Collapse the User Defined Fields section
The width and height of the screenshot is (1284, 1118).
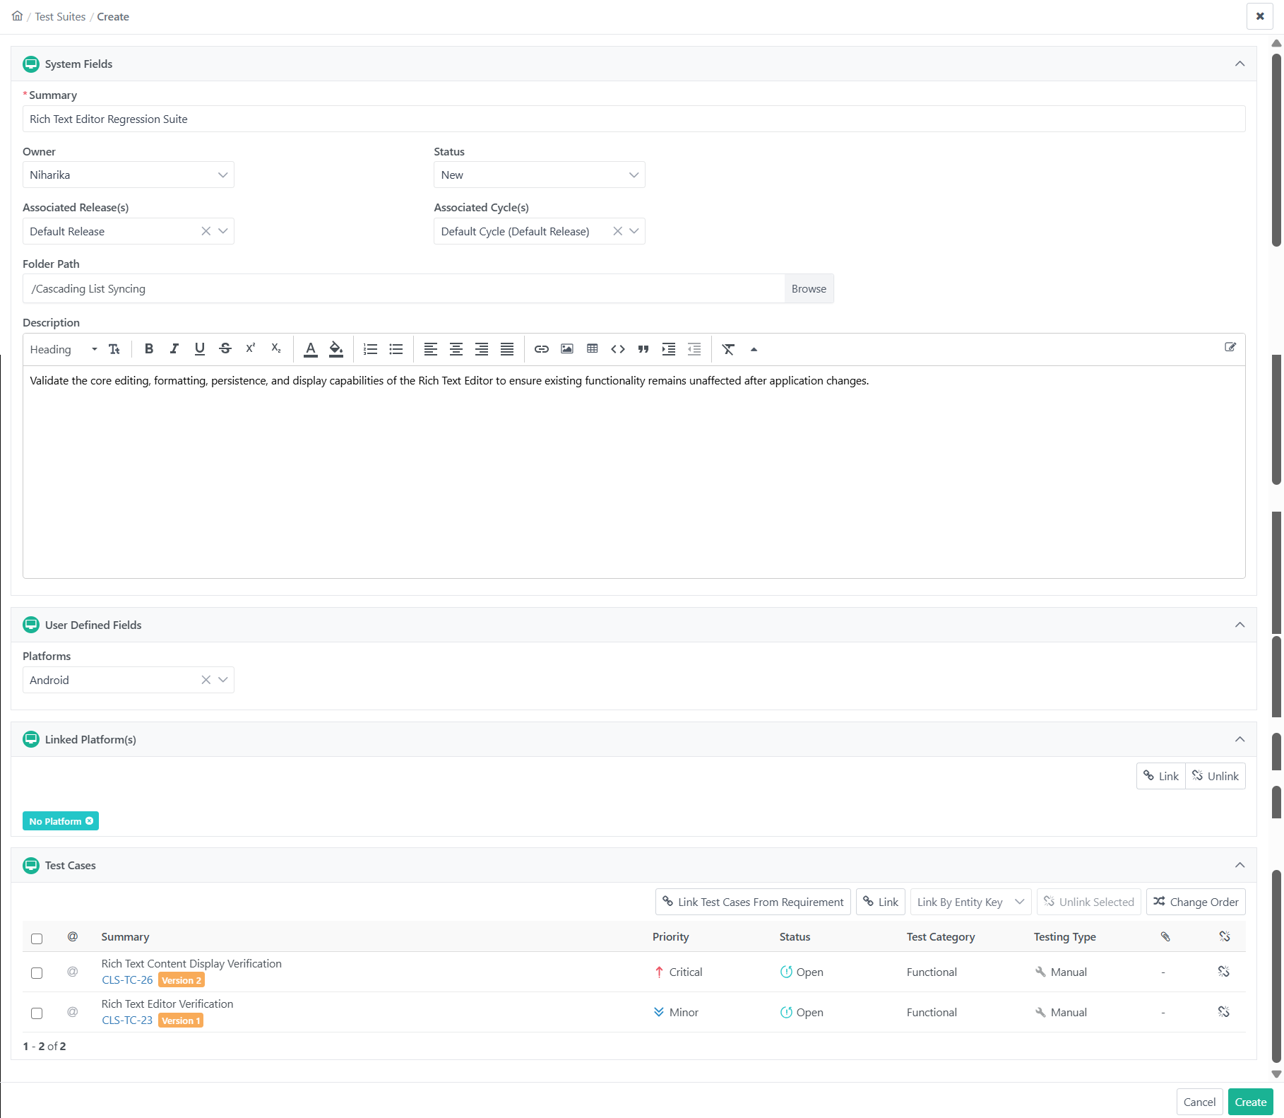tap(1240, 625)
